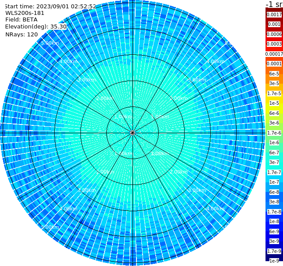Select the WLS200s-181 instrument label
The width and height of the screenshot is (283, 266).
(25, 13)
